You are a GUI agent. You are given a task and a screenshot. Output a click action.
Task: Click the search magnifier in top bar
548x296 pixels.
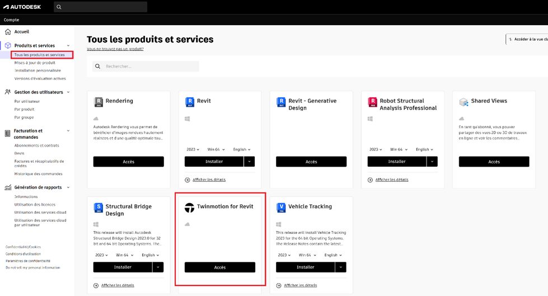59,7
